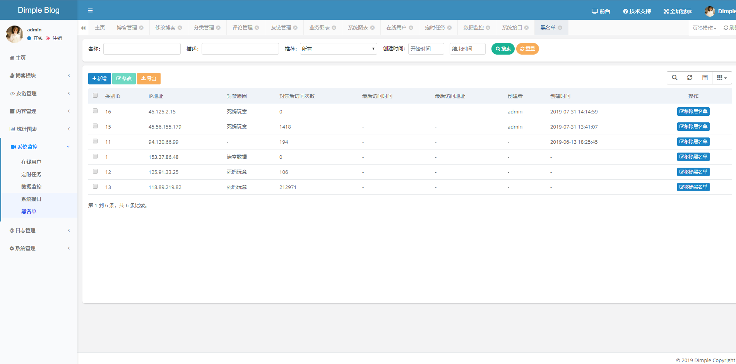Select all rows with header checkbox
This screenshot has width=736, height=364.
tap(95, 96)
